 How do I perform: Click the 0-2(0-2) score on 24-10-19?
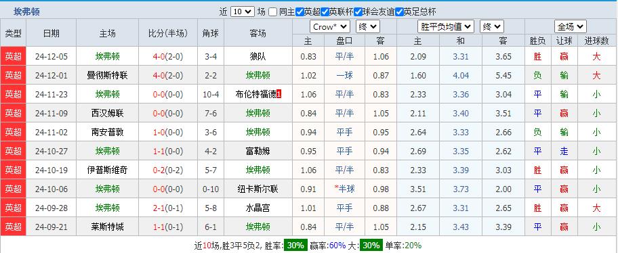point(168,170)
